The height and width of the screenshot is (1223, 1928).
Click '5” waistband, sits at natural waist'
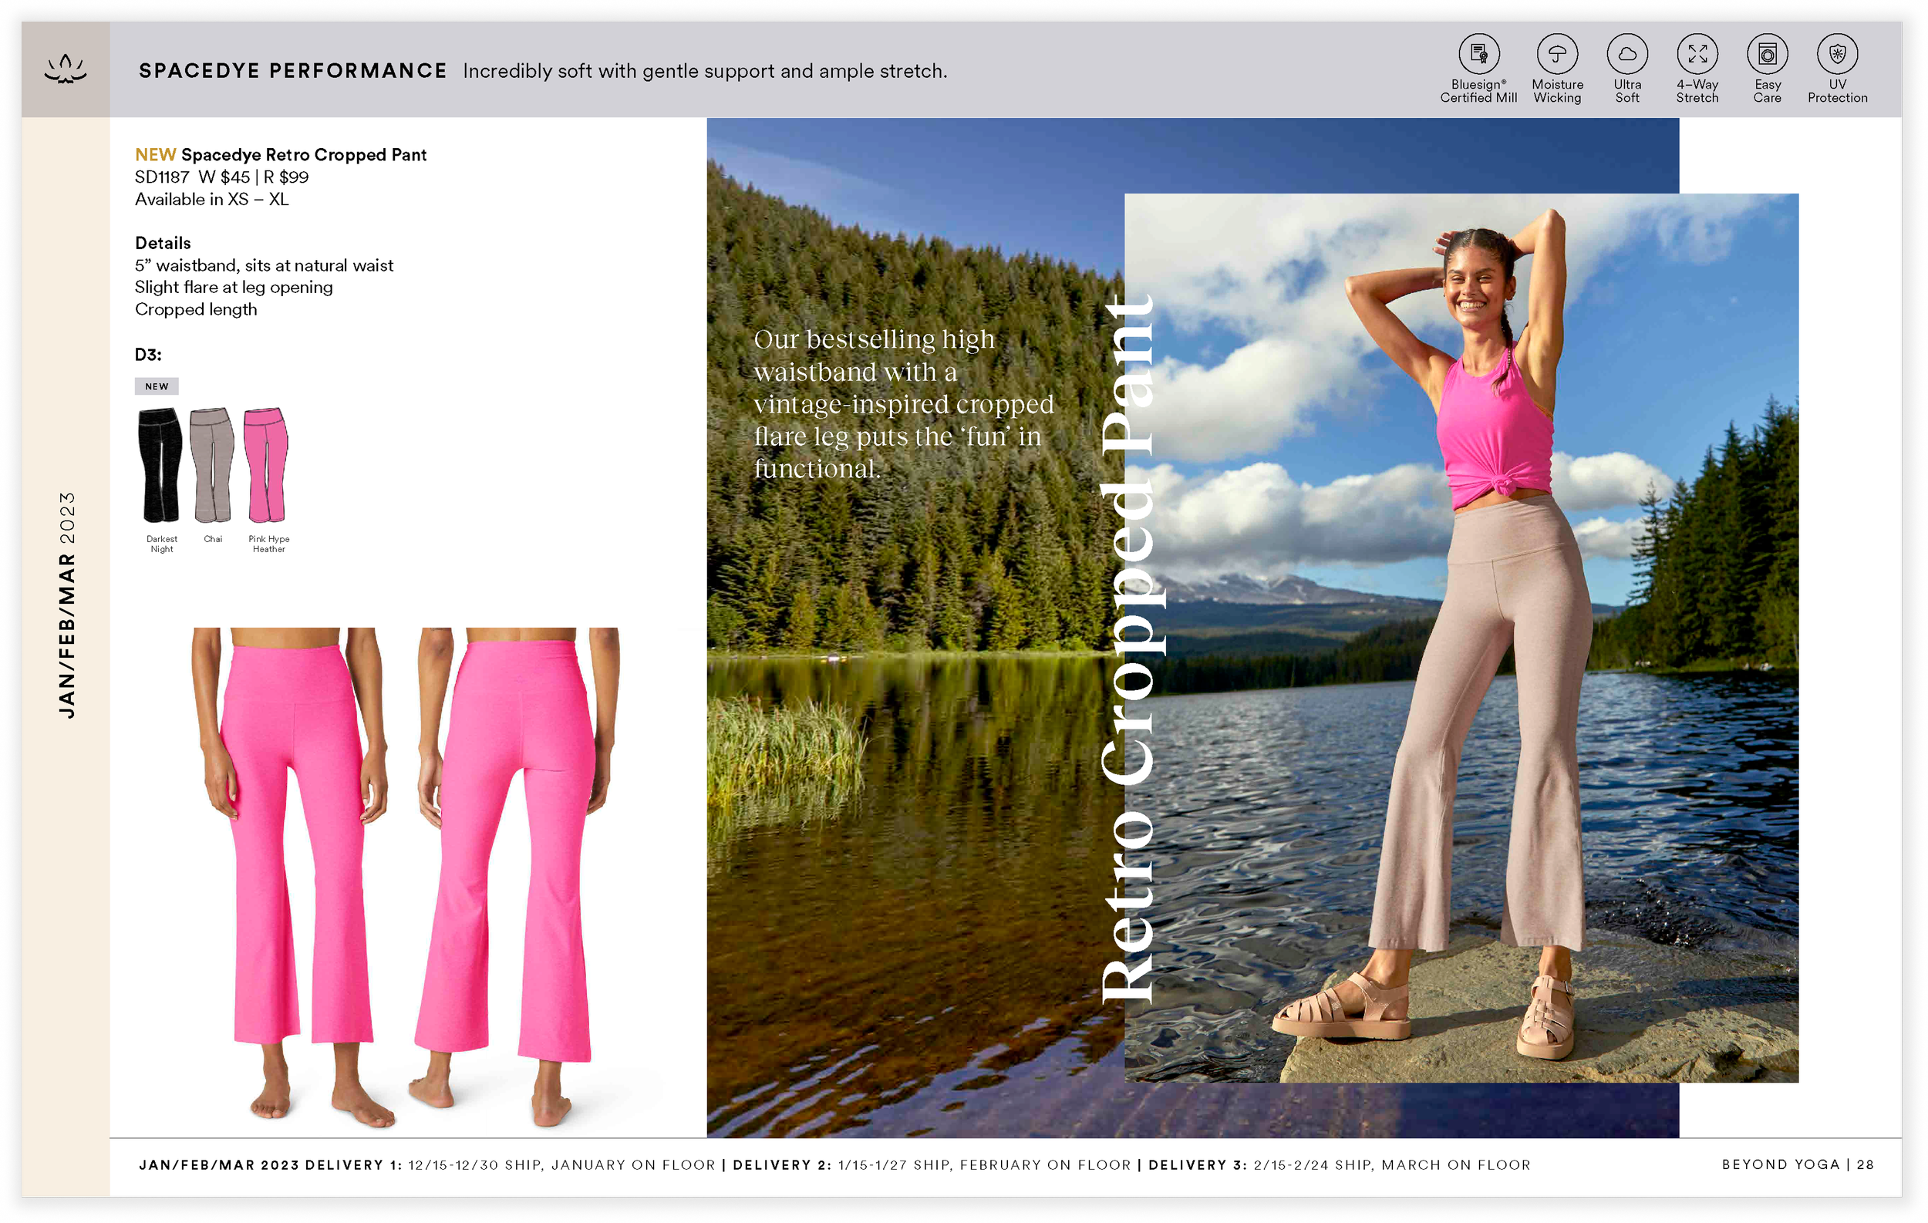[x=265, y=265]
